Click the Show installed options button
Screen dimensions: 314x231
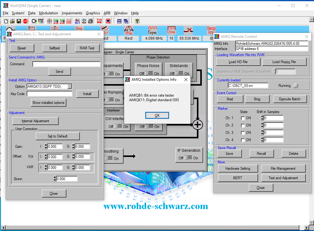[x=49, y=103]
